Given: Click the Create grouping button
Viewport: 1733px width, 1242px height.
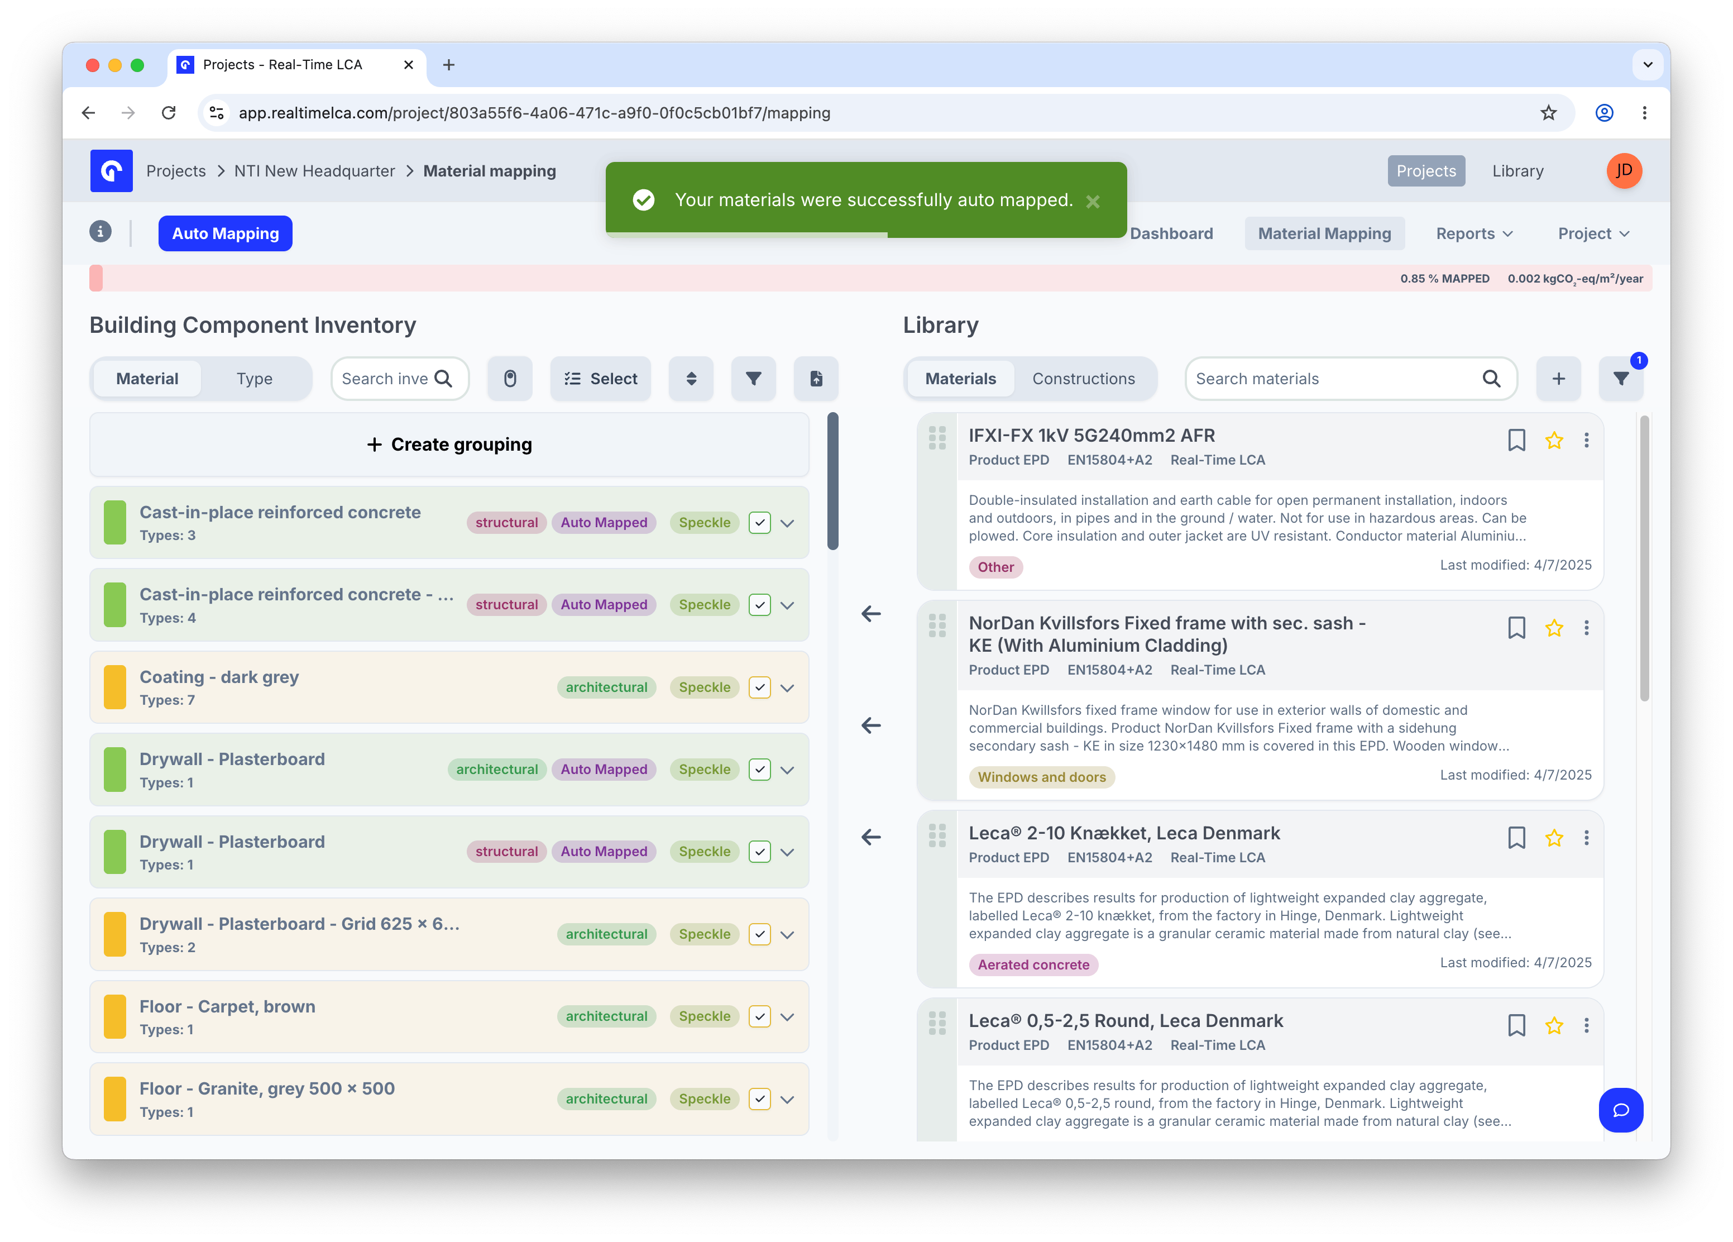Looking at the screenshot, I should pos(449,444).
